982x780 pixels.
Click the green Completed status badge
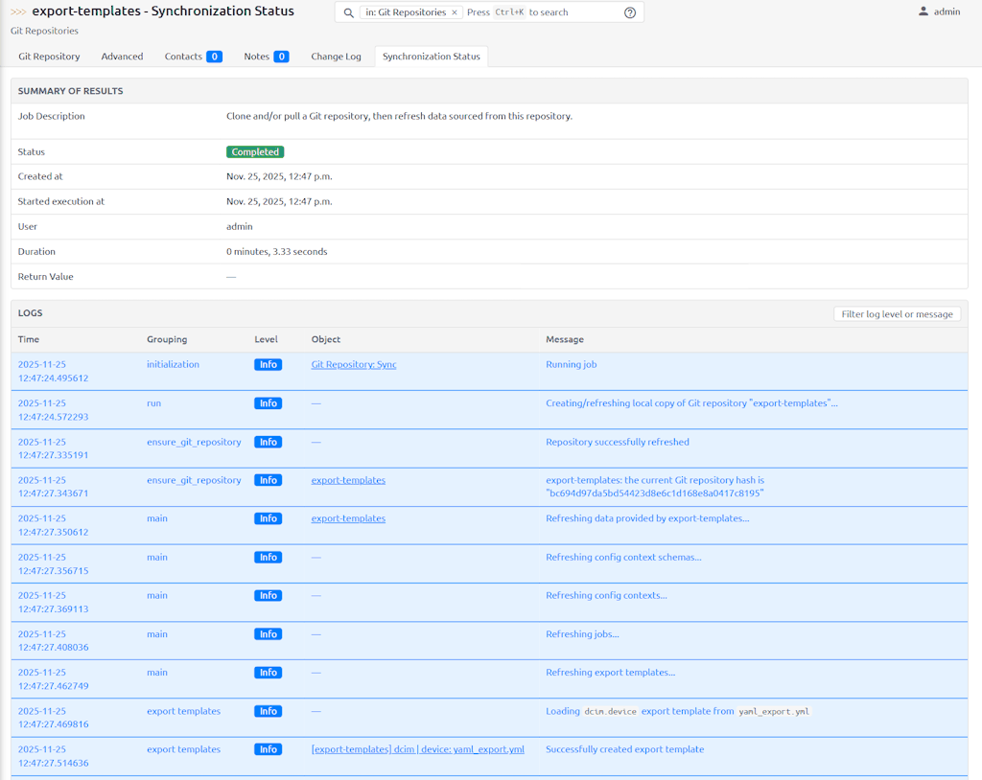click(x=255, y=152)
